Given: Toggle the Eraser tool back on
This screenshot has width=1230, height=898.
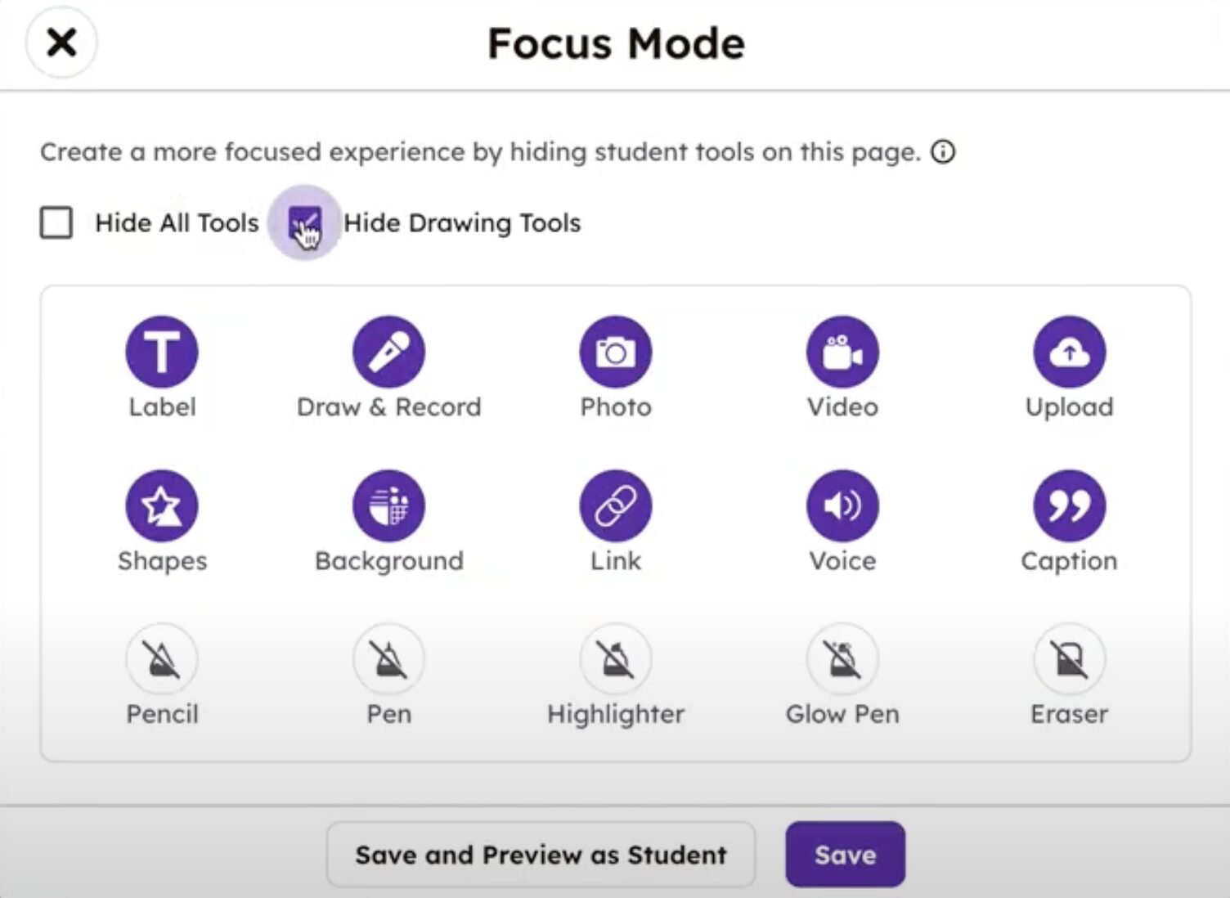Looking at the screenshot, I should pos(1069,658).
